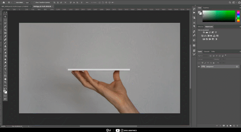Select the Hand tool
Viewport: 241px width, 132px height.
(x=5, y=79)
